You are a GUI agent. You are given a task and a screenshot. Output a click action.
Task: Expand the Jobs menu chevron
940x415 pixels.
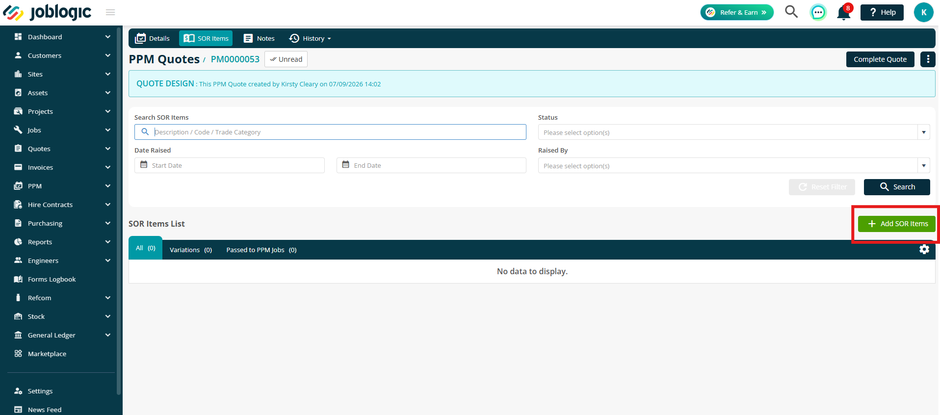(x=108, y=130)
